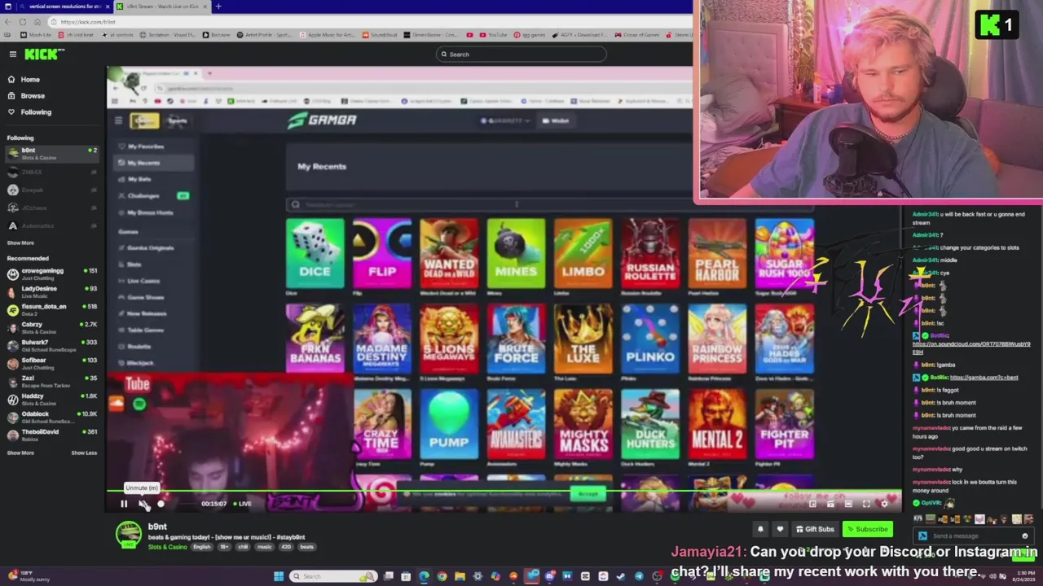
Task: Open the taskbar weather widget
Action: [x=28, y=576]
